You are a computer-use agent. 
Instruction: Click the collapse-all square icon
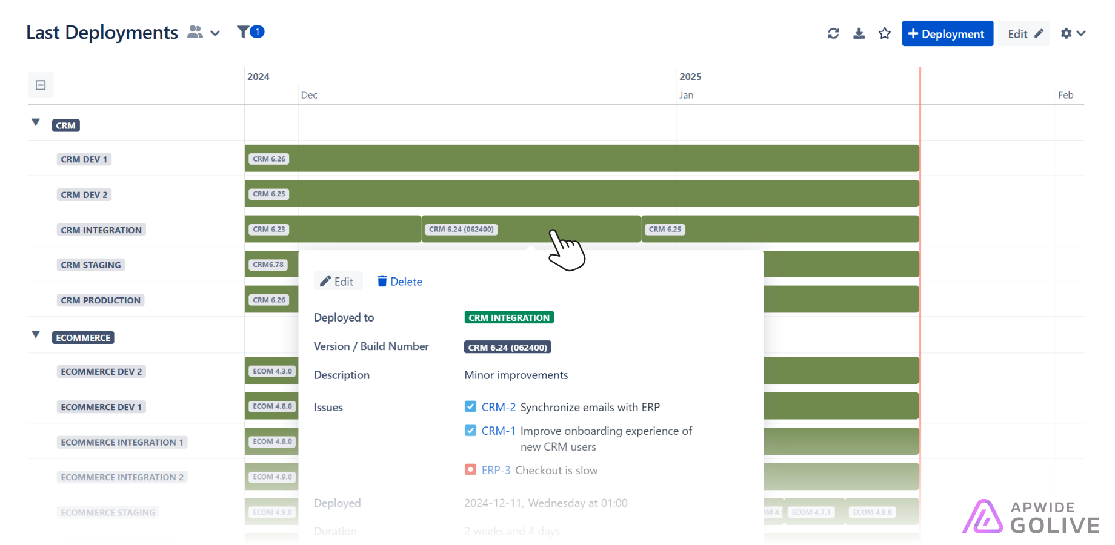point(41,85)
